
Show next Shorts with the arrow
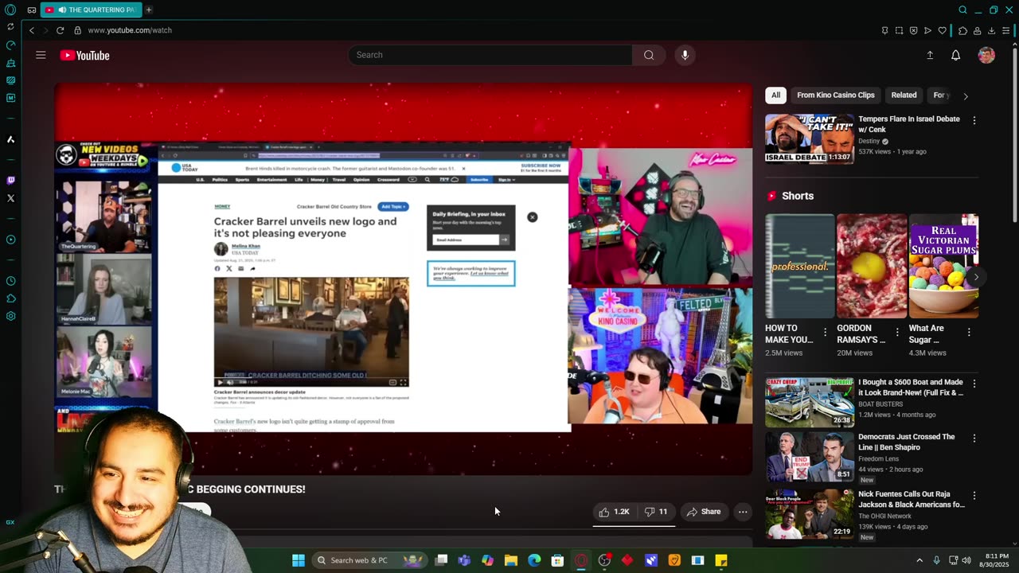point(976,277)
